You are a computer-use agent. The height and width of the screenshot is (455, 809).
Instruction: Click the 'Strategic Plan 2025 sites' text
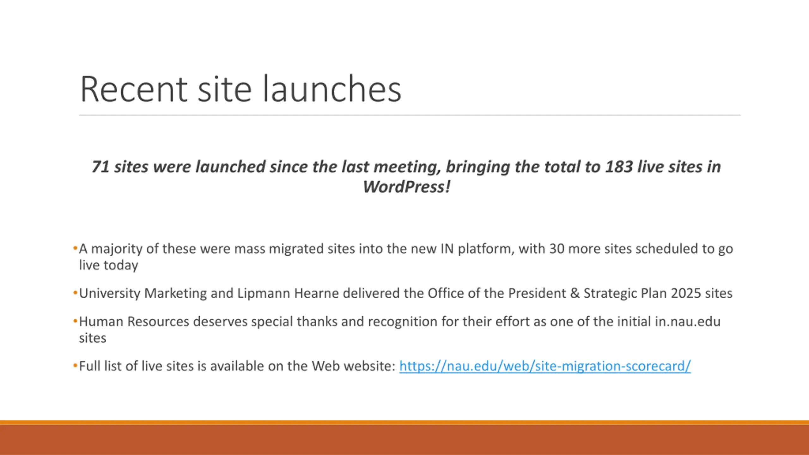658,293
